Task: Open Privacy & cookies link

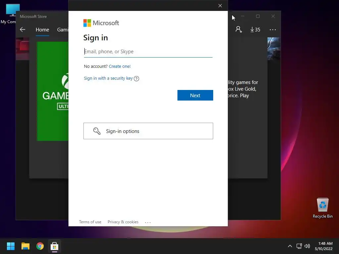Action: point(123,222)
